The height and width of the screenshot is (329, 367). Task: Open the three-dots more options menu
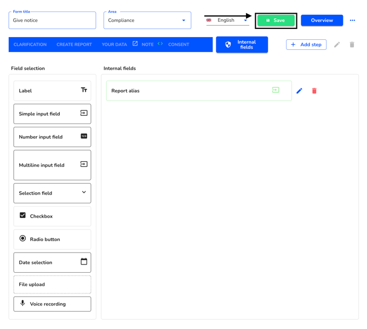coord(352,20)
